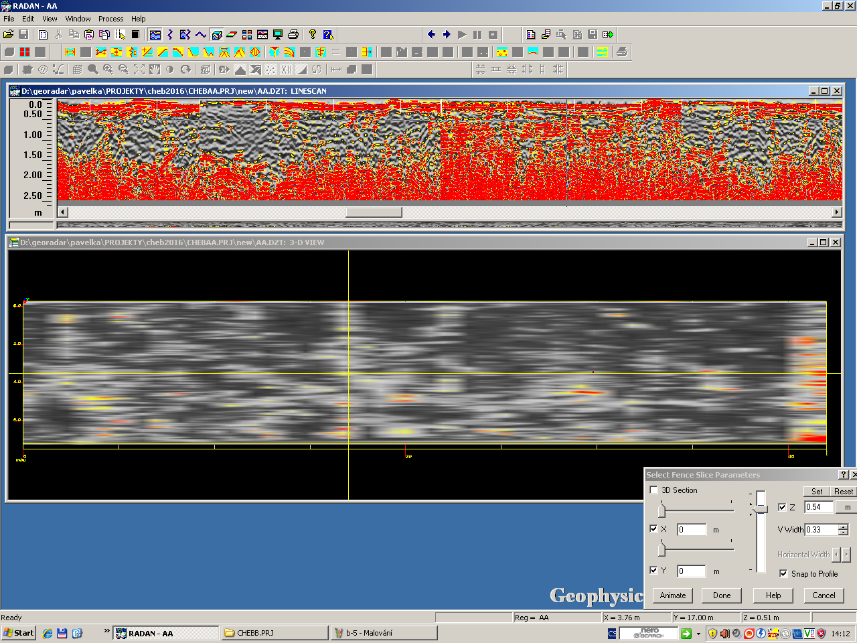The image size is (857, 643).
Task: Click the grey Play button
Action: (462, 34)
